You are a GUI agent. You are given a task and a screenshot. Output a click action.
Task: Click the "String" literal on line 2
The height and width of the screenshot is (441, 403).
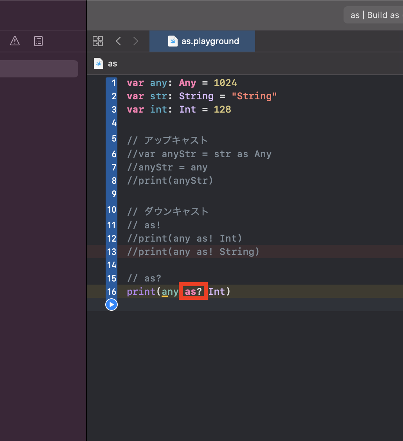254,96
